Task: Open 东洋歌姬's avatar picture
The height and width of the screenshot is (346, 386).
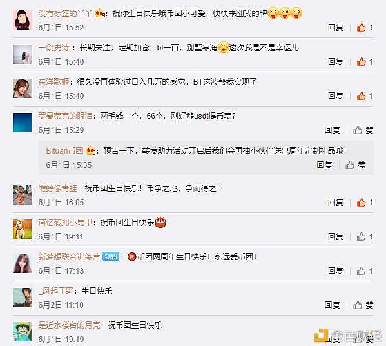Action: pyautogui.click(x=23, y=88)
